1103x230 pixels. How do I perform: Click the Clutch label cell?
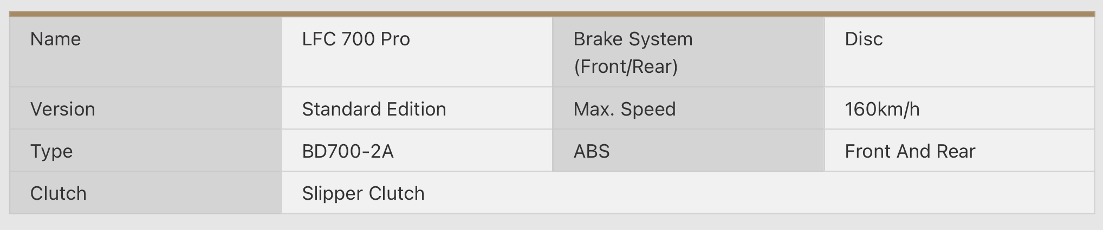pos(146,193)
